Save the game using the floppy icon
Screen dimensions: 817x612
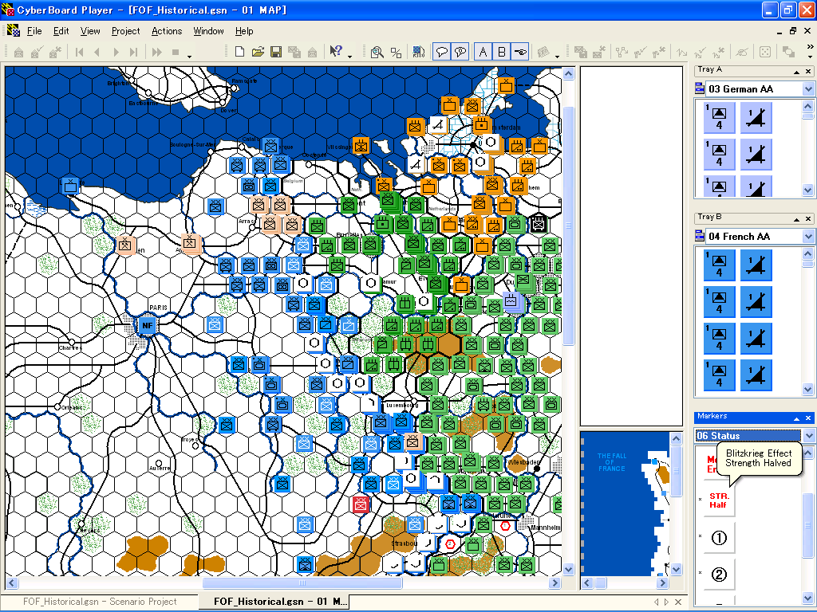pyautogui.click(x=276, y=52)
